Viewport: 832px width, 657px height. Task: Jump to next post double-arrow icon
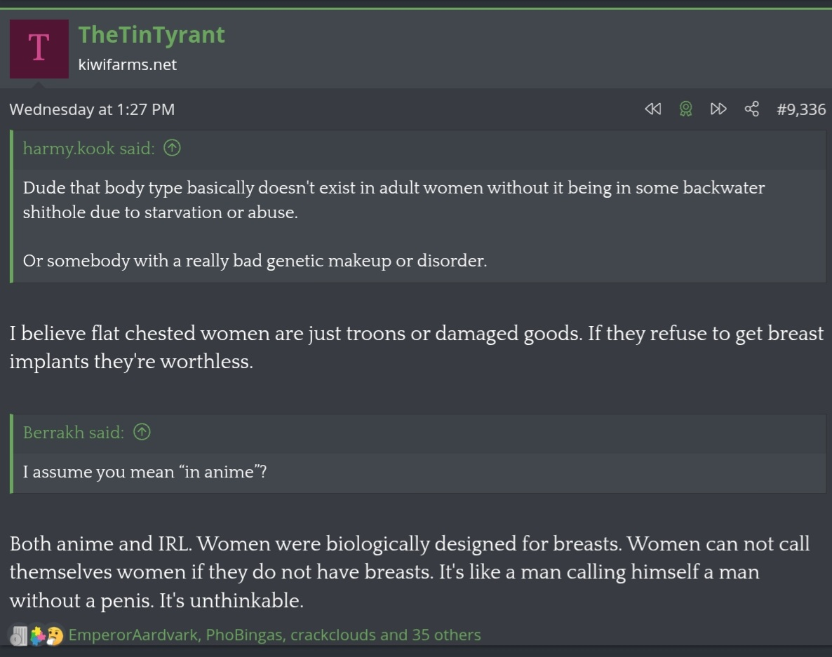[718, 109]
